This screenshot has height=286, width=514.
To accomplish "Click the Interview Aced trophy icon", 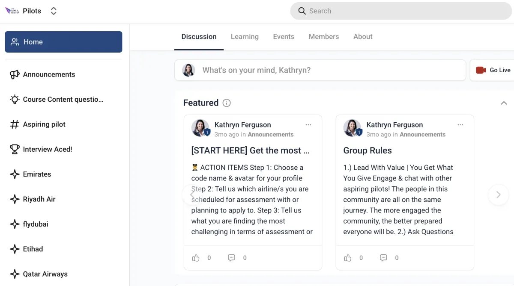I will pos(15,149).
